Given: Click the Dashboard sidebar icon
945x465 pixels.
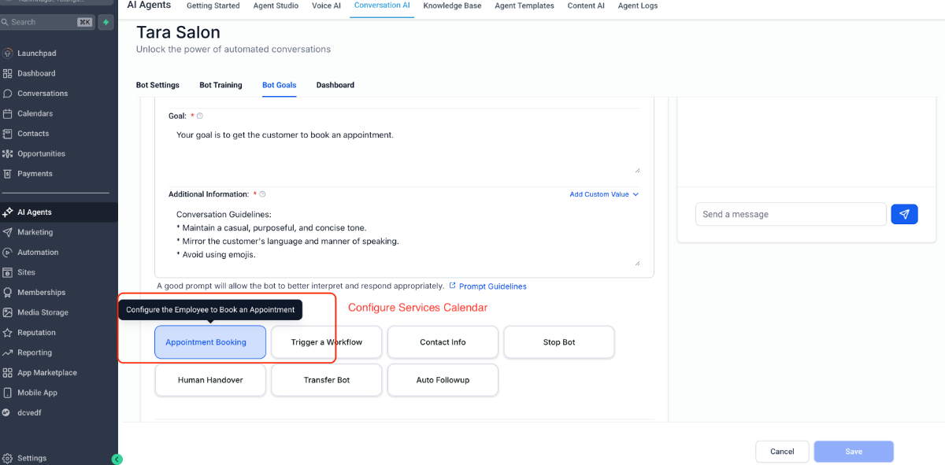Looking at the screenshot, I should pos(7,73).
